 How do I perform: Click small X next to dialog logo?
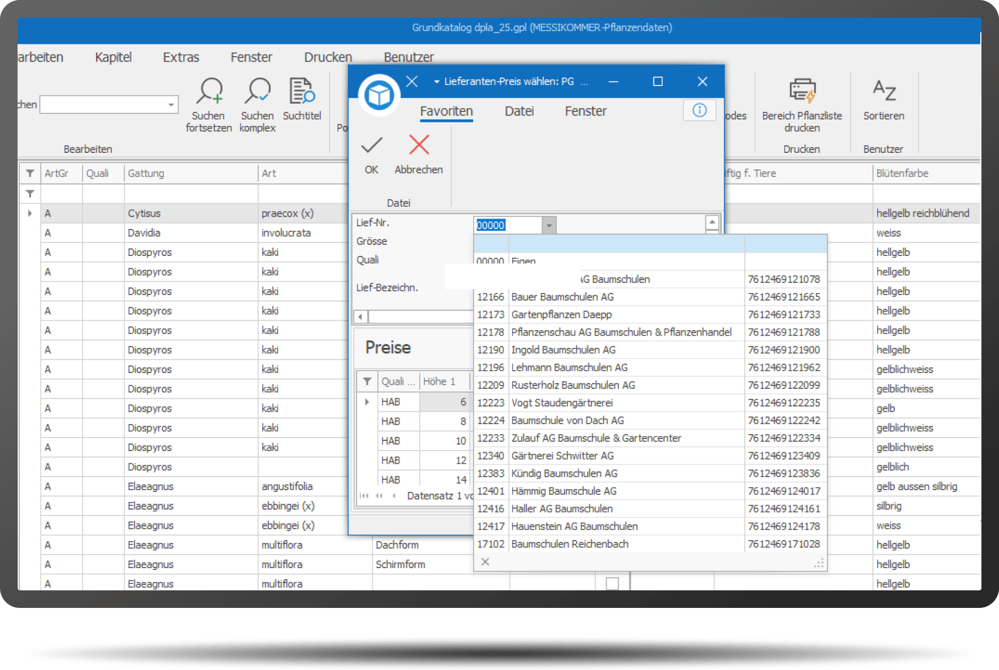coord(412,81)
